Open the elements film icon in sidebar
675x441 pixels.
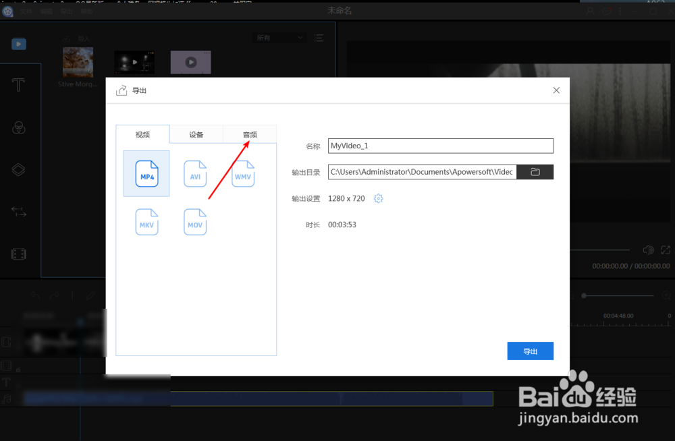click(18, 254)
